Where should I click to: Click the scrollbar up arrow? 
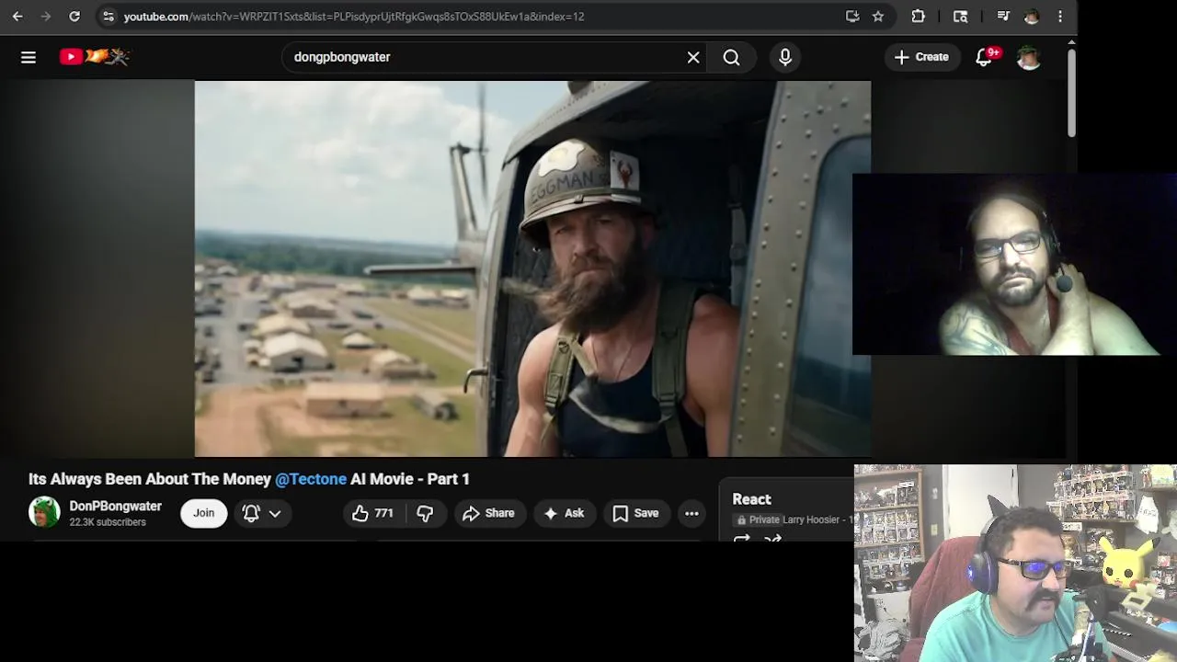[x=1071, y=40]
